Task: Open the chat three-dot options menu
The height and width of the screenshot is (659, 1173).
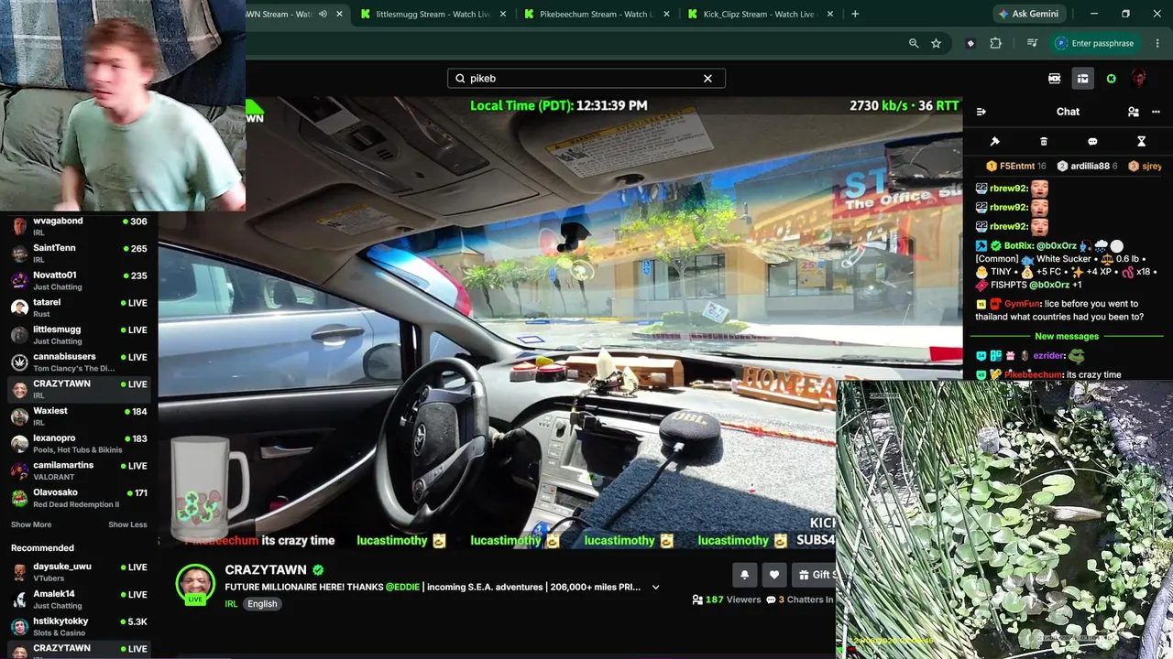Action: [x=1156, y=112]
